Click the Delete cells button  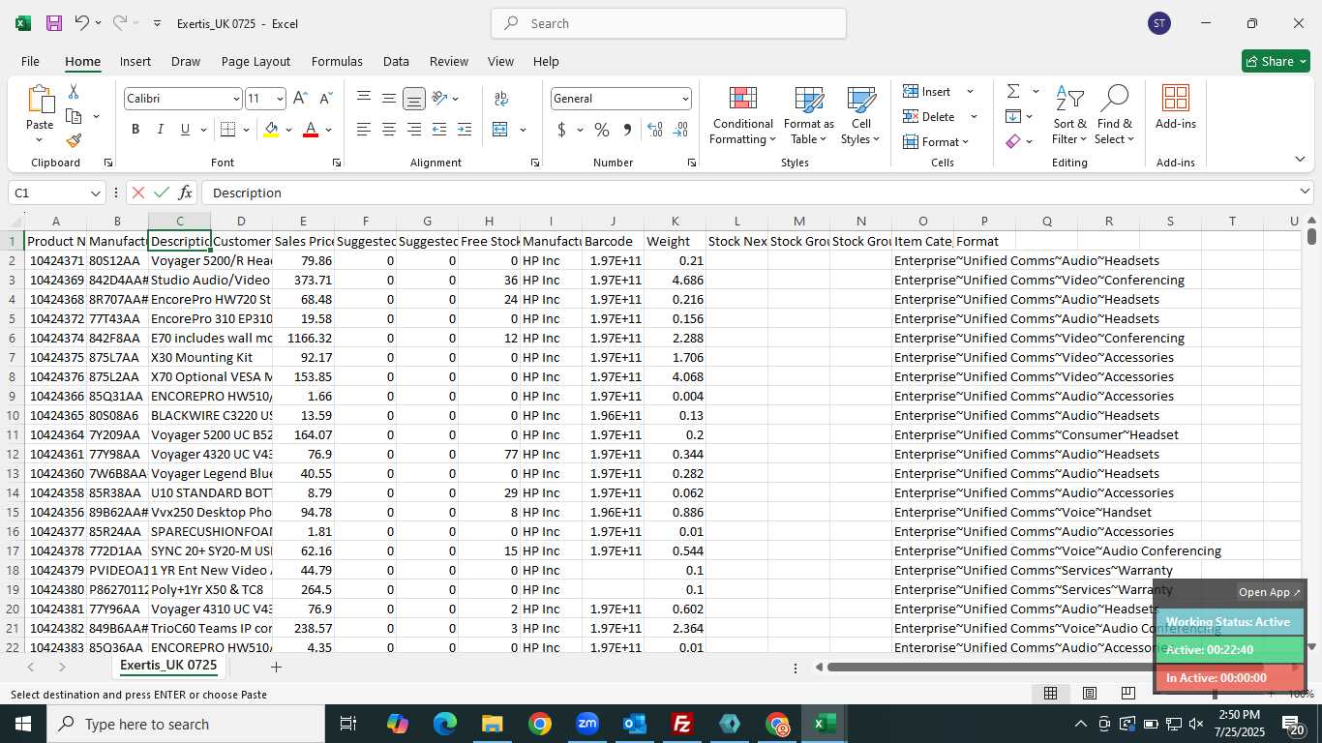click(x=930, y=116)
